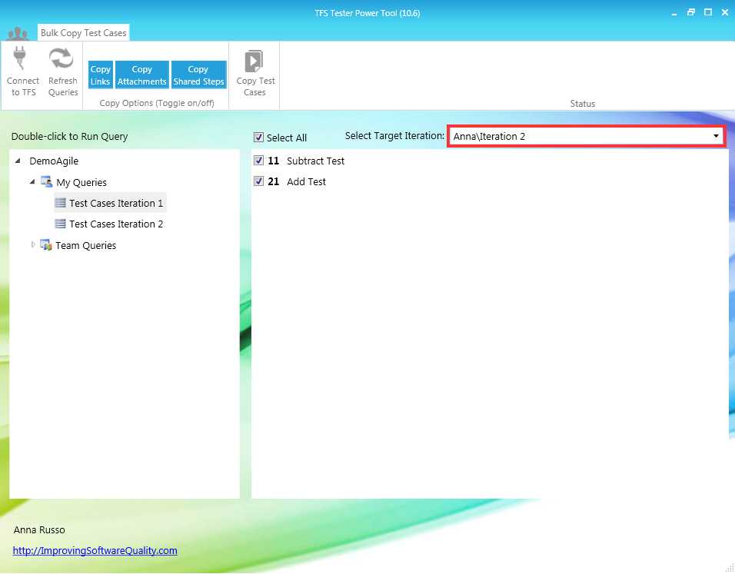Toggle the Copy Shared Steps option
Image resolution: width=735 pixels, height=574 pixels.
coord(198,75)
